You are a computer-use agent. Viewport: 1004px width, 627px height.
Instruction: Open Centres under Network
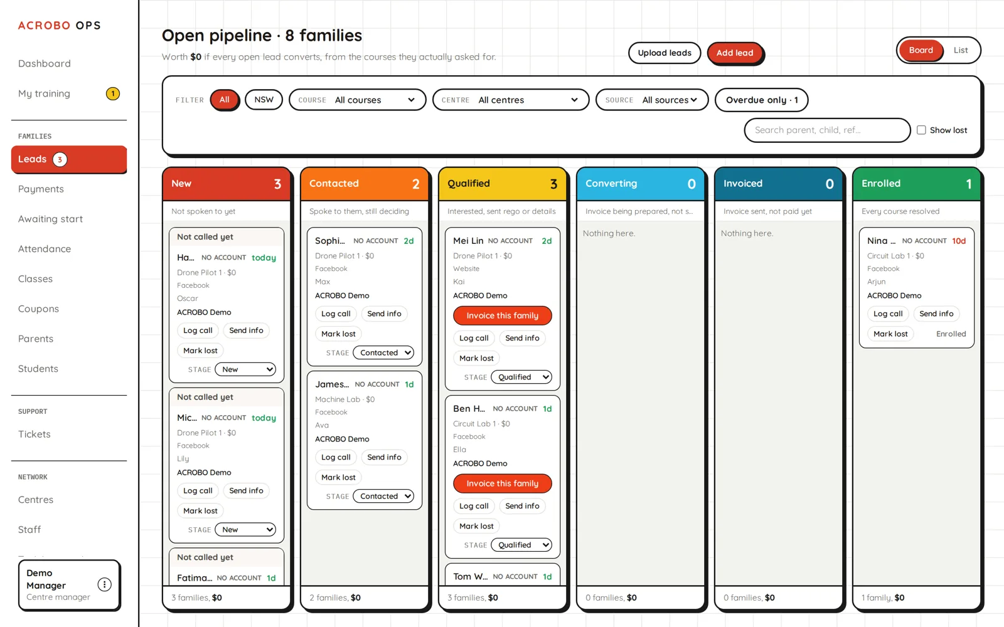(x=36, y=500)
